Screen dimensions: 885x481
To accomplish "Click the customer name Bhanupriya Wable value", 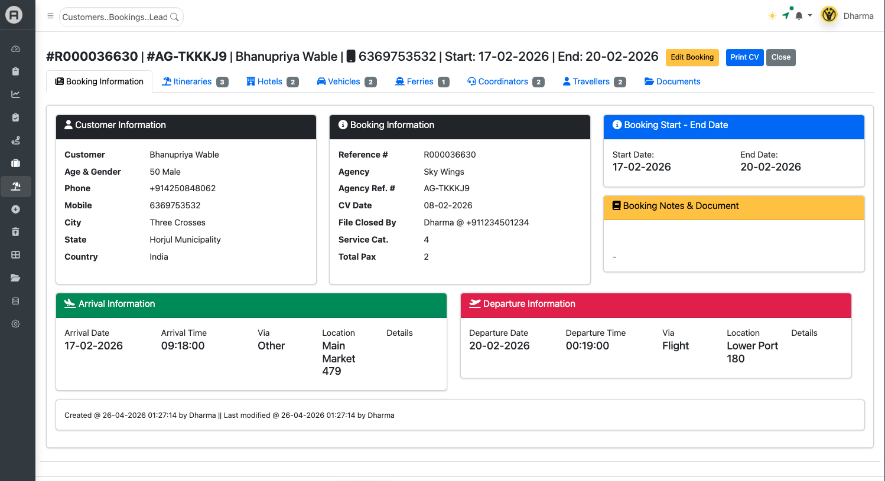I will pyautogui.click(x=184, y=155).
